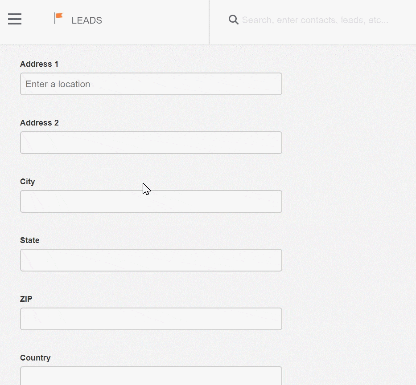Click the magnifying glass search icon
Screen dimensions: 416x385
click(234, 20)
